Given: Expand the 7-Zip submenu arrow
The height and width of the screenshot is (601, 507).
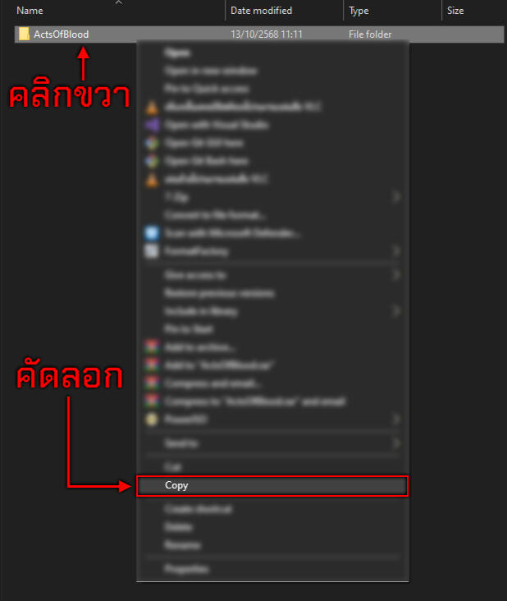Looking at the screenshot, I should tap(396, 197).
